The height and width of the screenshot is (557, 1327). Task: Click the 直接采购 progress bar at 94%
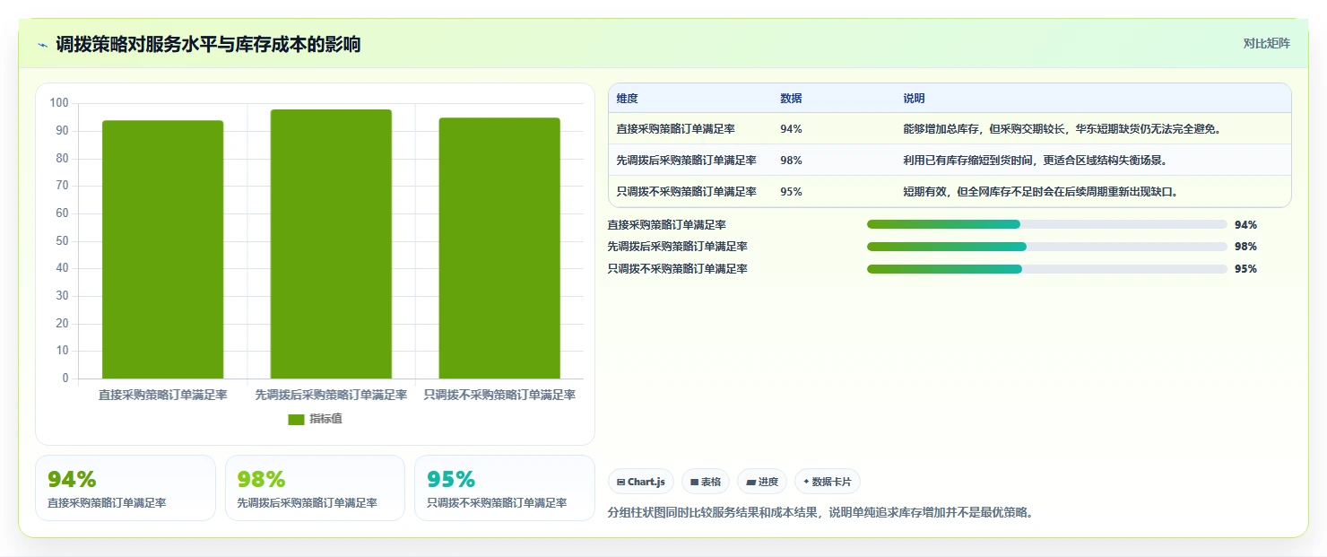click(1046, 224)
